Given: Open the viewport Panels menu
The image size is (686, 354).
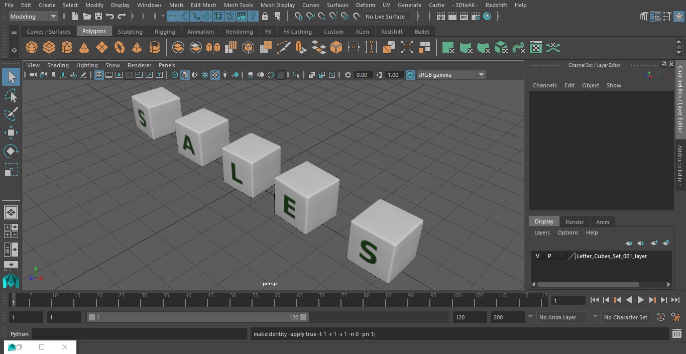Looking at the screenshot, I should [x=167, y=65].
